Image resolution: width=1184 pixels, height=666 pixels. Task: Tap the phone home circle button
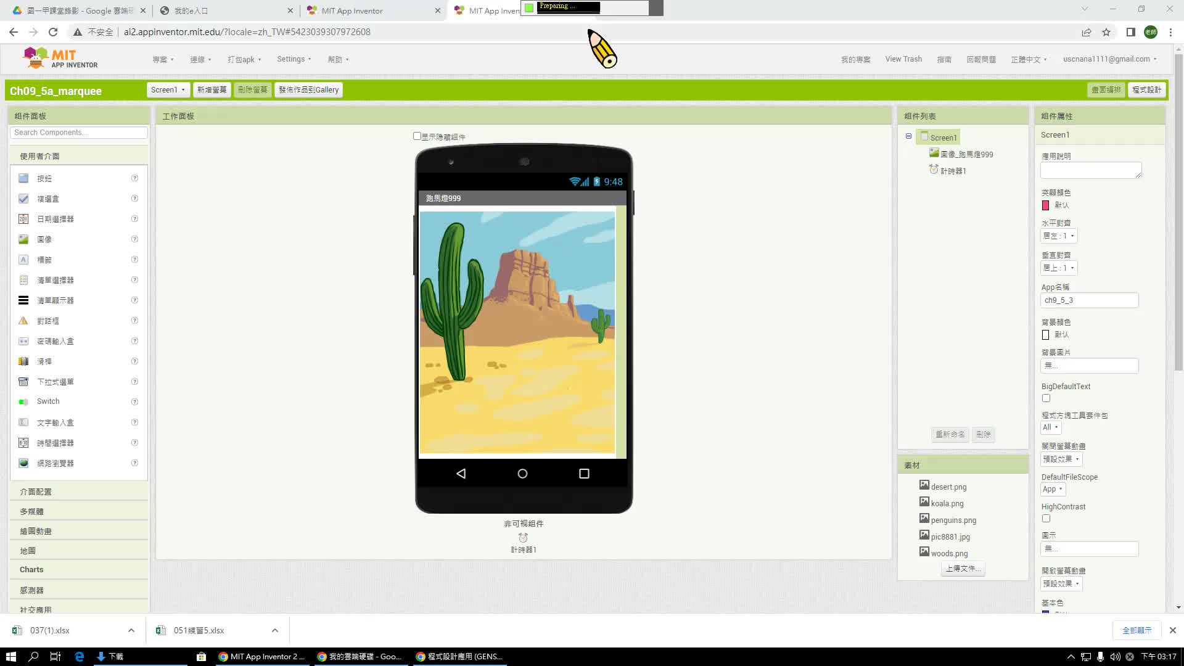coord(522,474)
